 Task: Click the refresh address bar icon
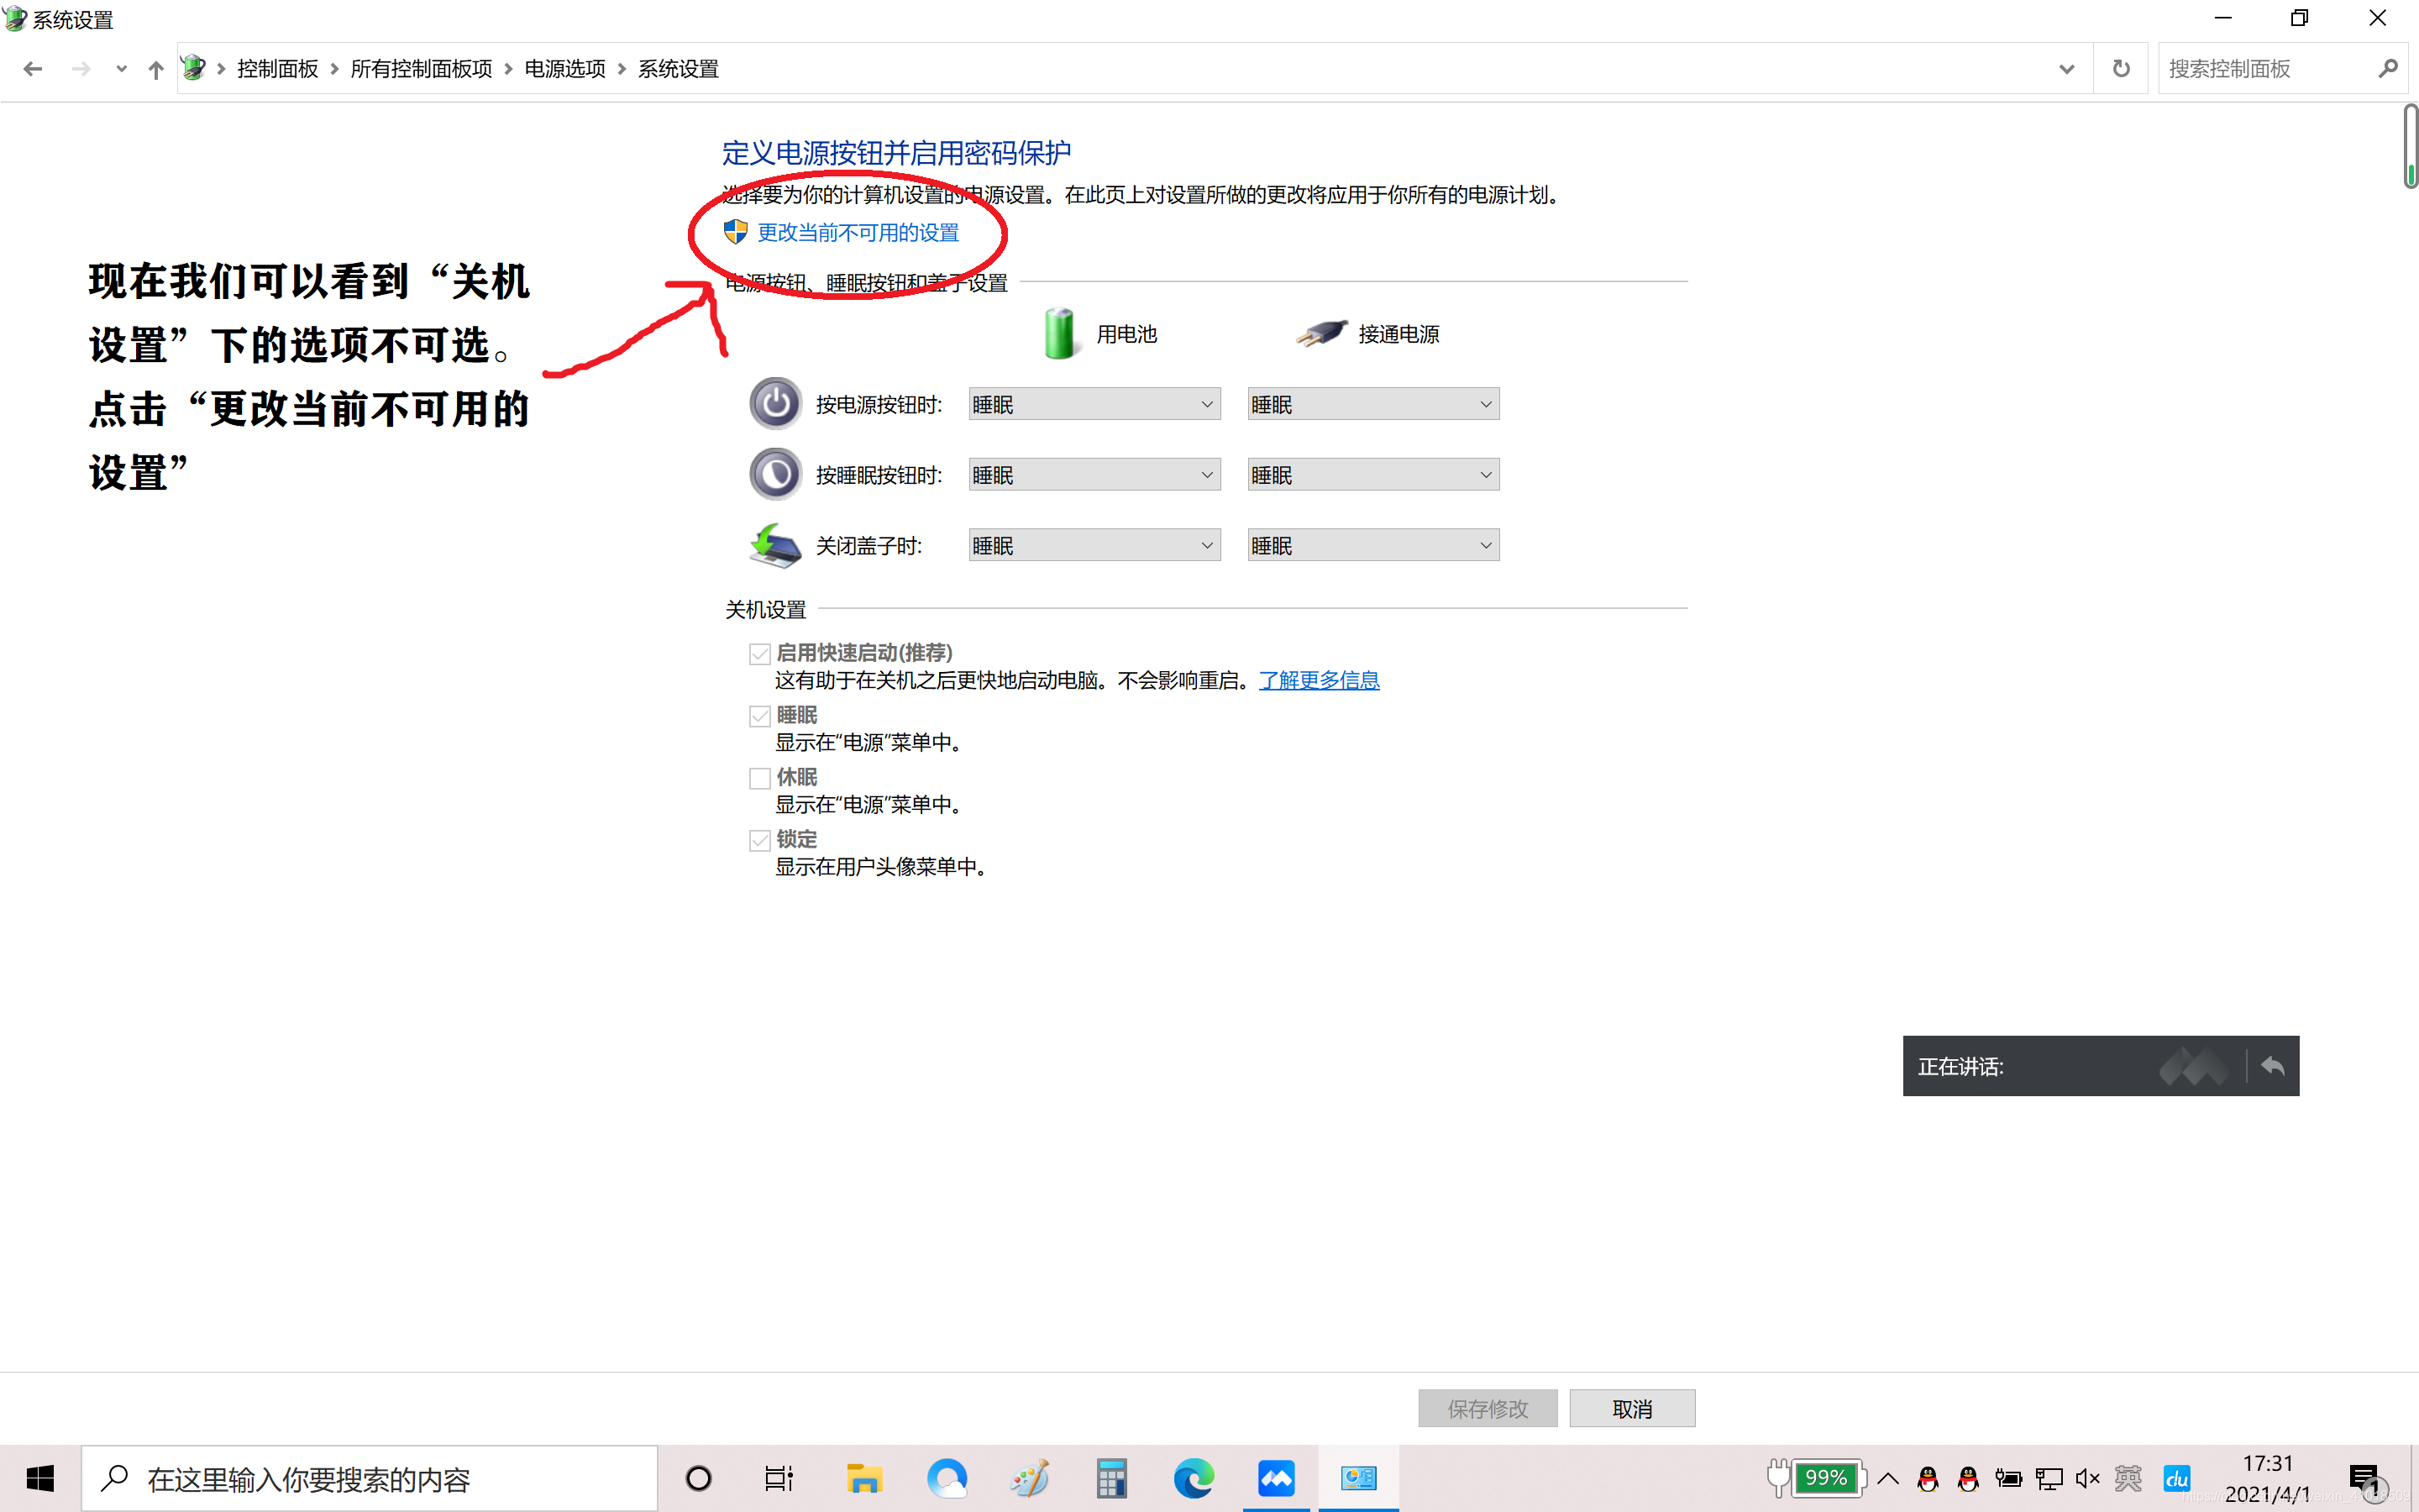coord(2120,69)
